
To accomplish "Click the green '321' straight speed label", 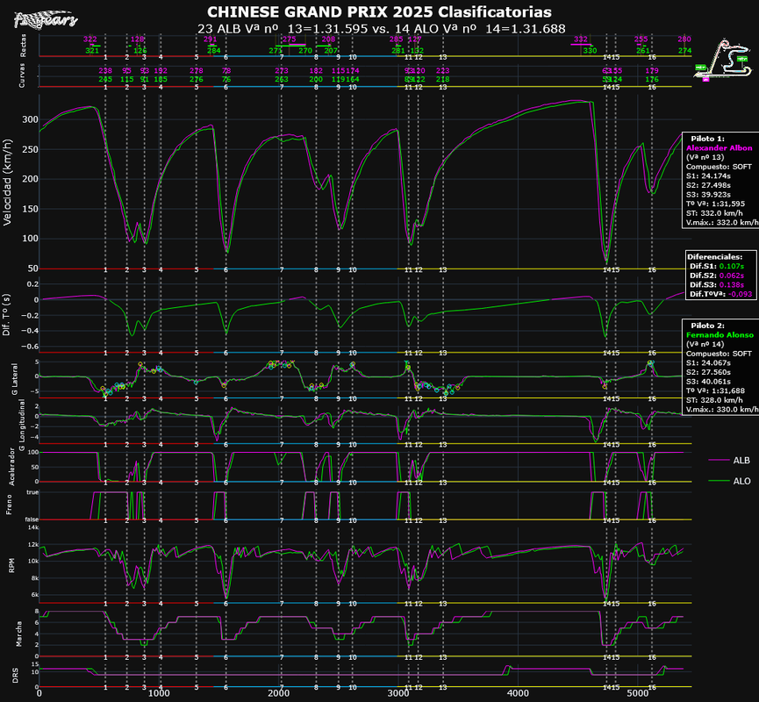I will (x=92, y=50).
